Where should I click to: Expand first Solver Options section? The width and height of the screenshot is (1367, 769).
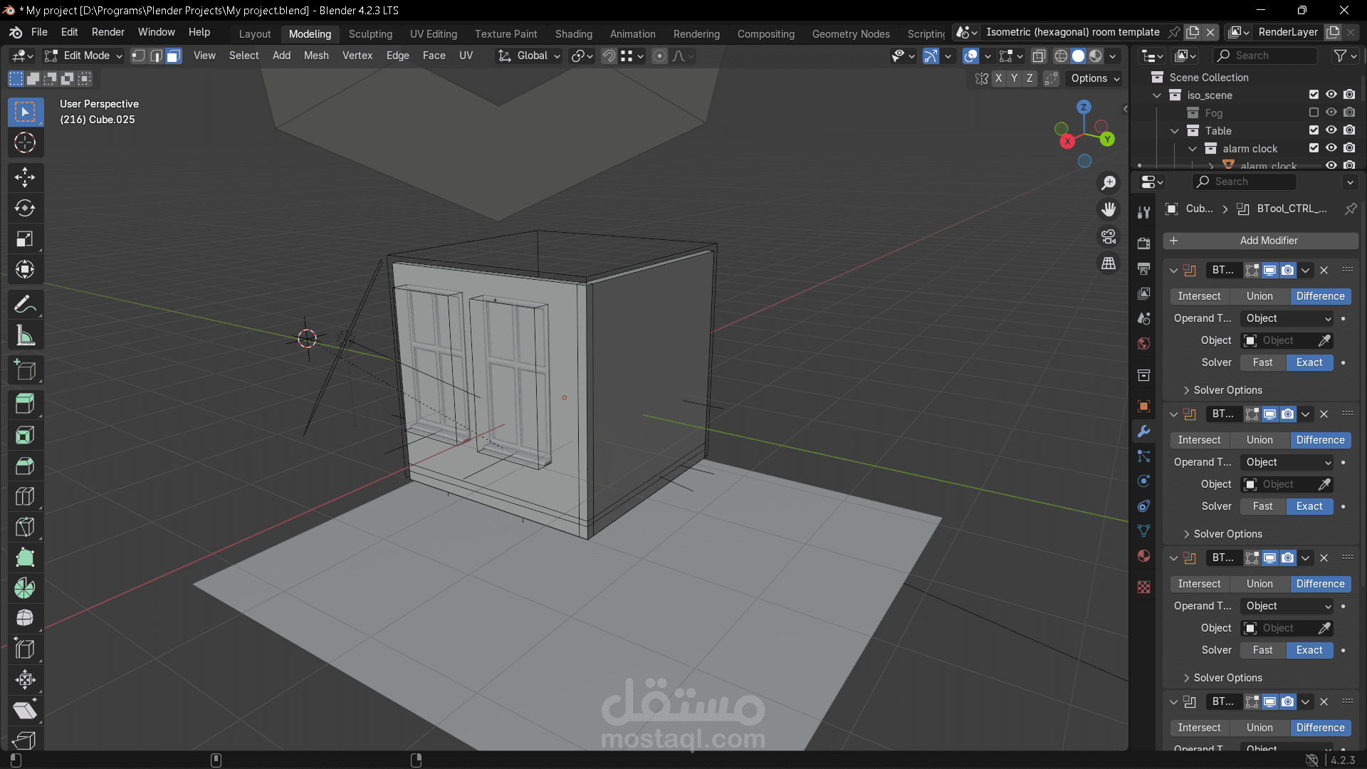(1227, 390)
